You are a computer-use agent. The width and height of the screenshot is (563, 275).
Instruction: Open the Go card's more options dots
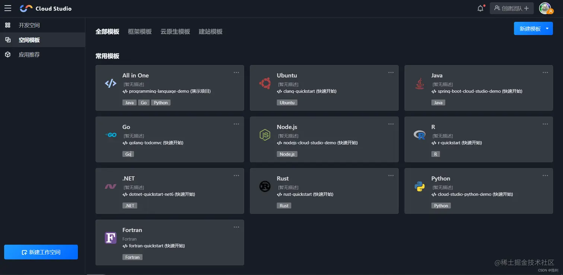[x=236, y=124]
